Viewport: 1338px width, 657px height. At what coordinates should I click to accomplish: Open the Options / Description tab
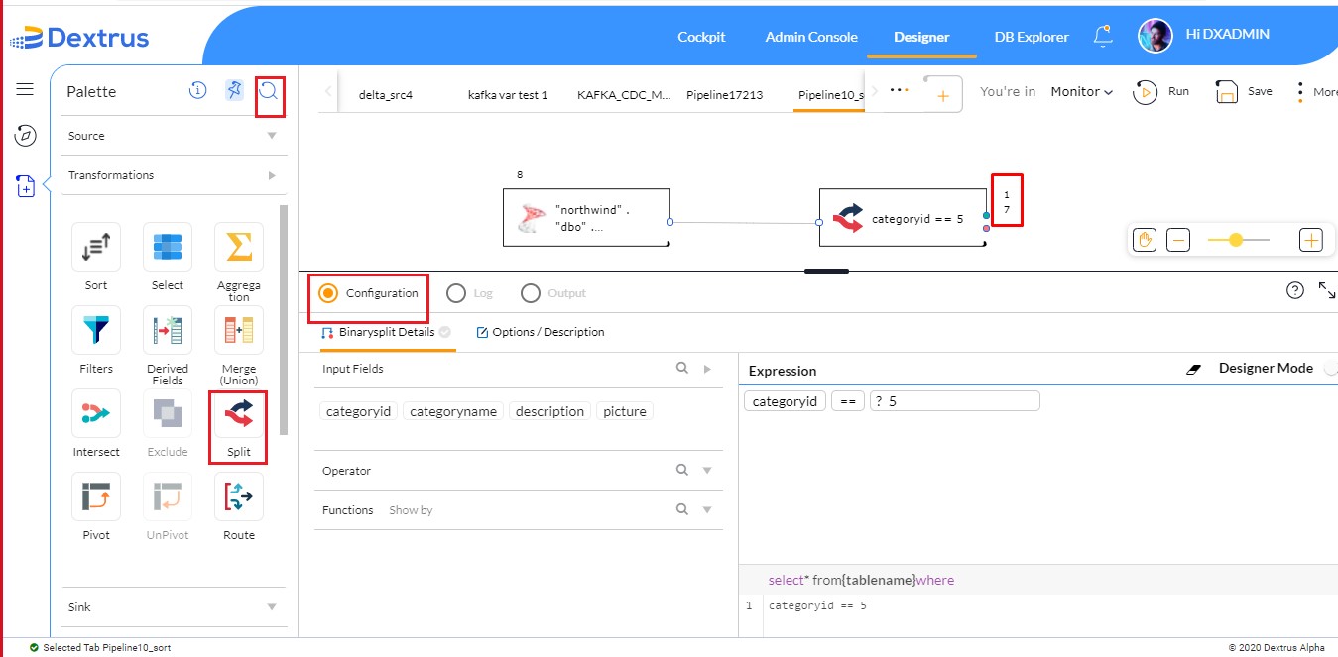click(541, 332)
